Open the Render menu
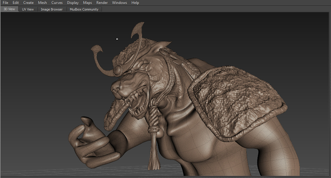Viewport: 331px width, 178px height. point(102,3)
